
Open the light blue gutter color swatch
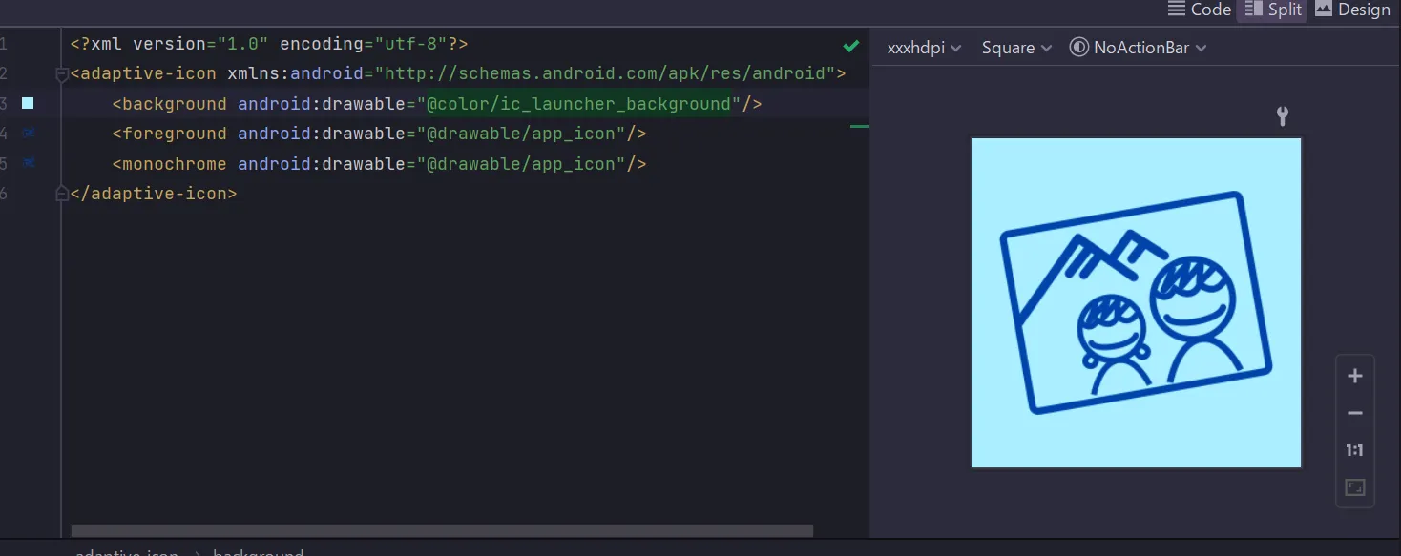point(28,103)
